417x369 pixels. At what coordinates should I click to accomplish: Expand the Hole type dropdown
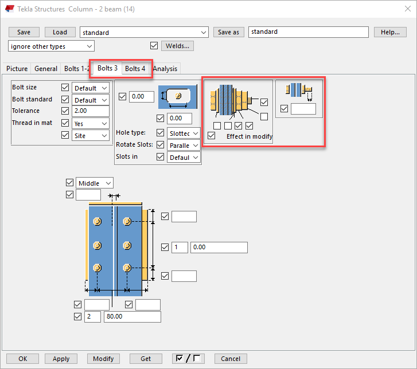pyautogui.click(x=184, y=134)
